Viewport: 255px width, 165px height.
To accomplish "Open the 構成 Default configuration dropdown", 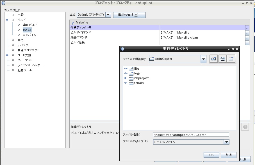I will click(108, 15).
